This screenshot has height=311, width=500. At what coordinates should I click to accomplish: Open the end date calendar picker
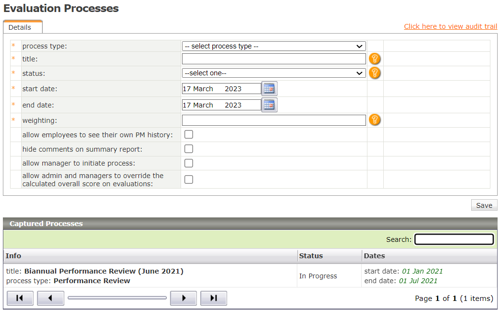[x=269, y=105]
